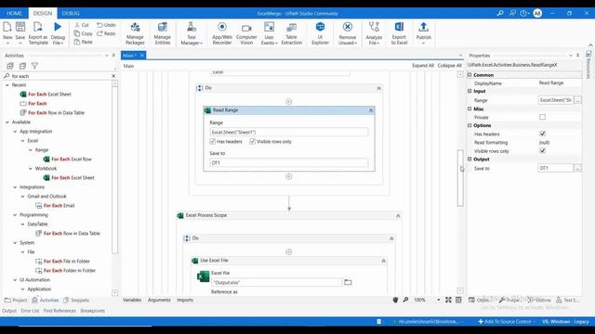Screen dimensions: 595x334
Task: Switch to the HOME tab
Action: (x=14, y=13)
